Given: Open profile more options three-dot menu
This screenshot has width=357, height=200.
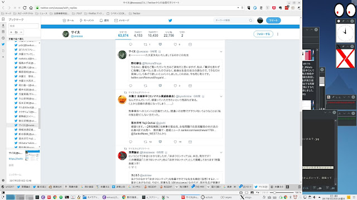Looking at the screenshot, I should (278, 34).
